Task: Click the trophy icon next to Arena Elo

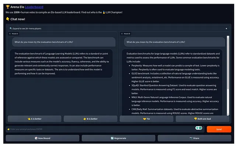Action: (x=7, y=7)
